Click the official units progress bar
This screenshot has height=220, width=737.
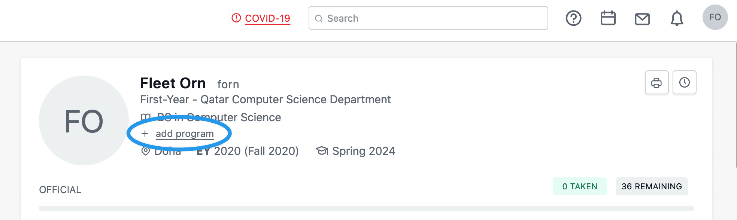366,208
